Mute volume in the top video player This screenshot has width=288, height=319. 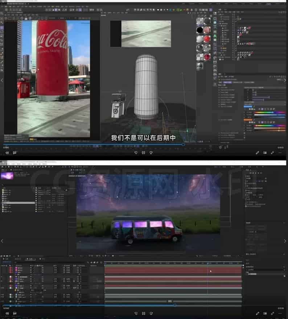point(7,153)
